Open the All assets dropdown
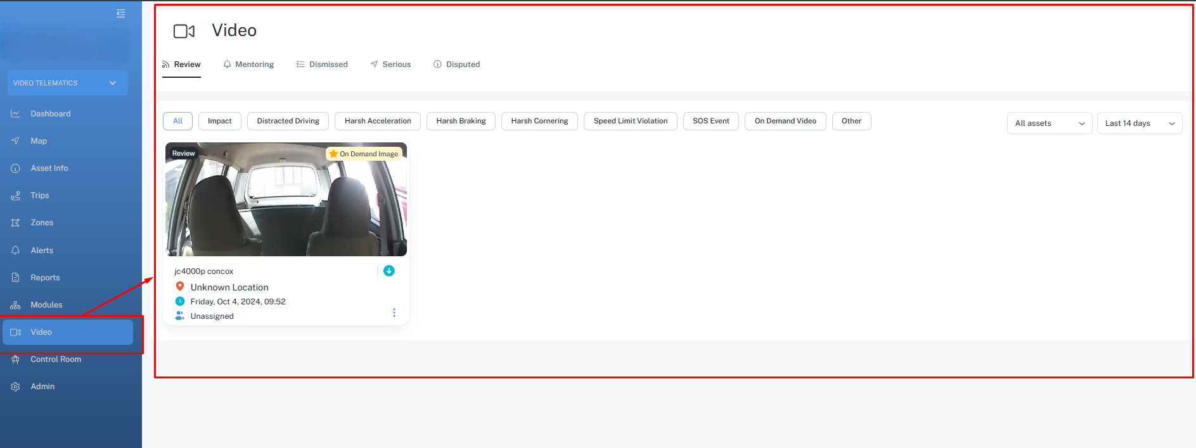Image resolution: width=1196 pixels, height=448 pixels. 1049,123
